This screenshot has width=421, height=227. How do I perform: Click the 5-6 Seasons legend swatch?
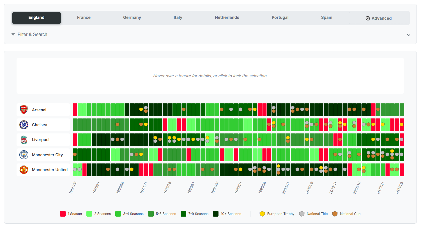tap(151, 214)
